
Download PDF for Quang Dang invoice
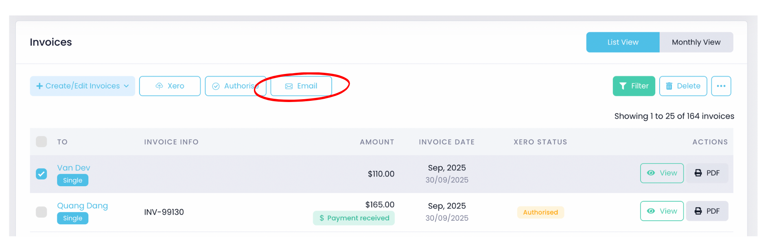tap(707, 211)
